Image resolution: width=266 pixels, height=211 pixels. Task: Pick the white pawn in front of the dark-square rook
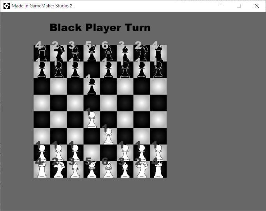click(158, 153)
